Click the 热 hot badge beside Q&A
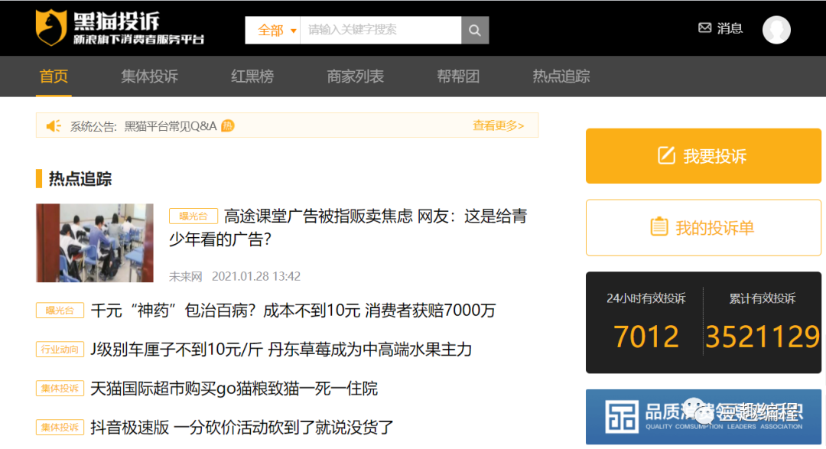 point(228,125)
